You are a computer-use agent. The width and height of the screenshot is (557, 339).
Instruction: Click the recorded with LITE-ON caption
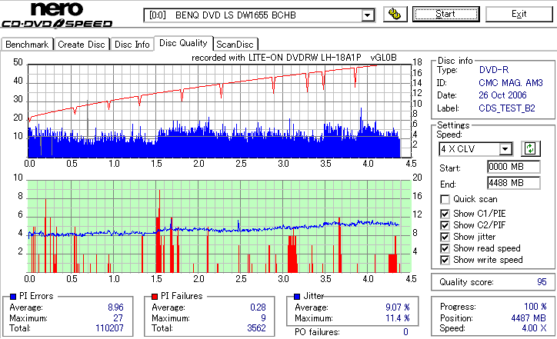[x=294, y=58]
